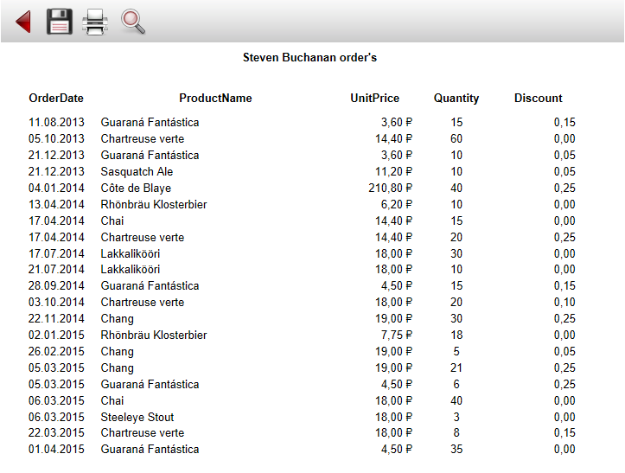Viewport: 625px width, 473px height.
Task: Click the quantity 60
Action: click(456, 139)
